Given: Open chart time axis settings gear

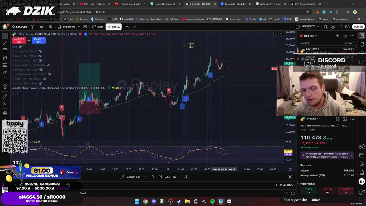Looking at the screenshot, I should [290, 169].
